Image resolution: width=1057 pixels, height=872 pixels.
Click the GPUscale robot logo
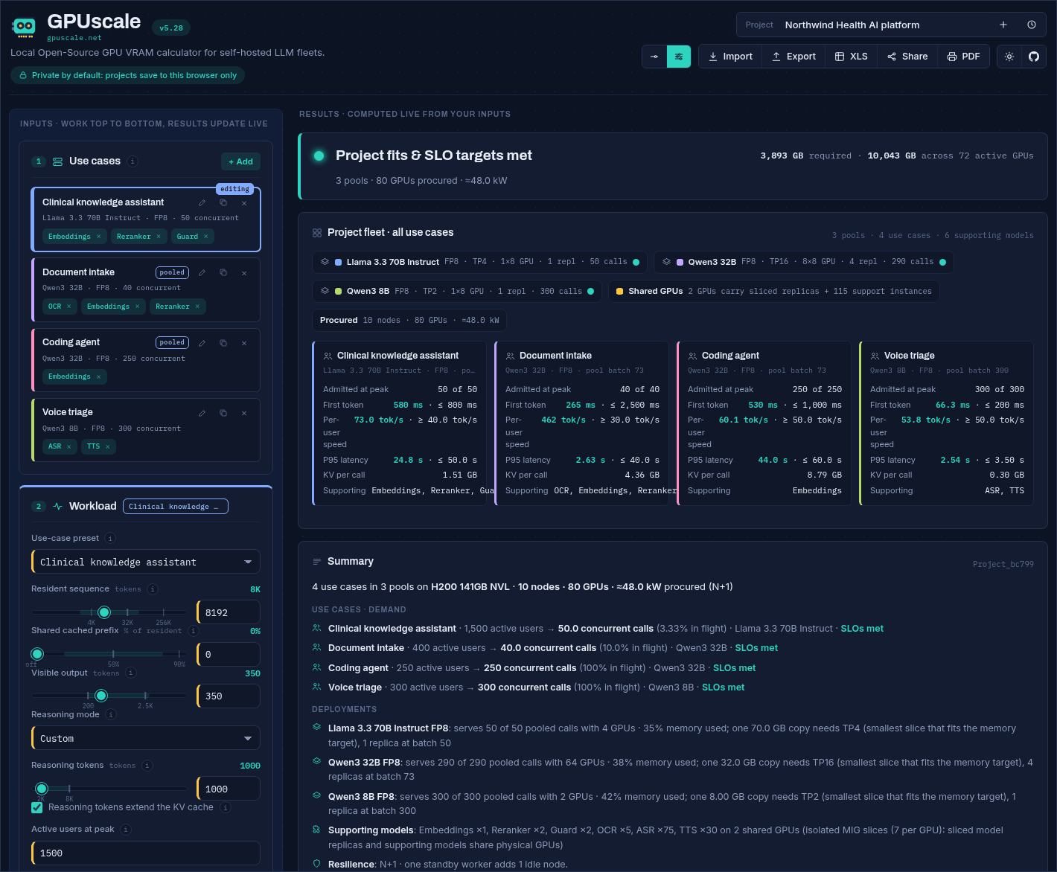click(25, 28)
